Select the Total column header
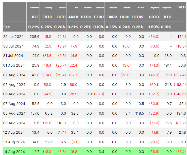Image resolution: width=187 pixels, height=155 pixels. 181,7
